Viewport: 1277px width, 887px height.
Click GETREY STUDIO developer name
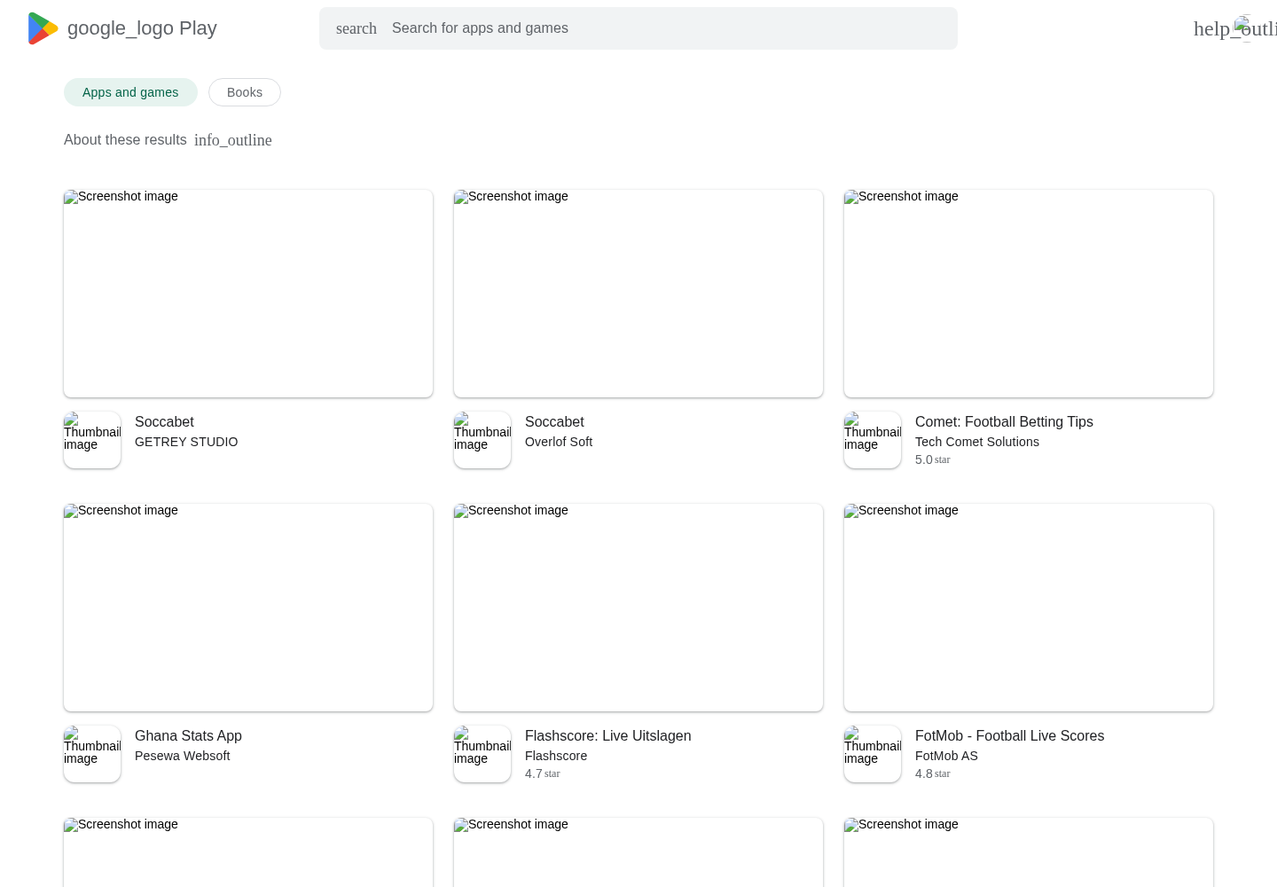(x=186, y=442)
